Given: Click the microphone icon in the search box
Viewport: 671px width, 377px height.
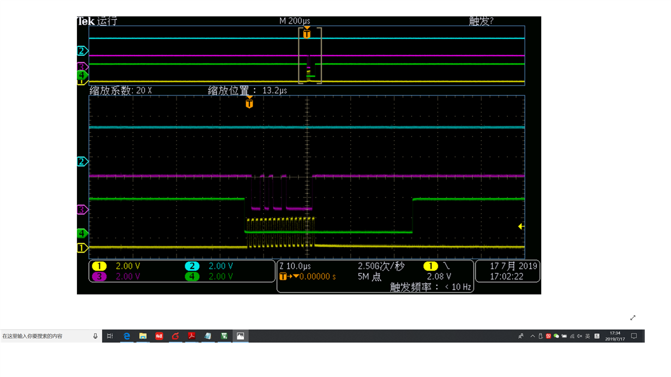Looking at the screenshot, I should (95, 336).
